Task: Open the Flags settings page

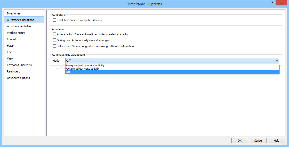Action: (24, 46)
